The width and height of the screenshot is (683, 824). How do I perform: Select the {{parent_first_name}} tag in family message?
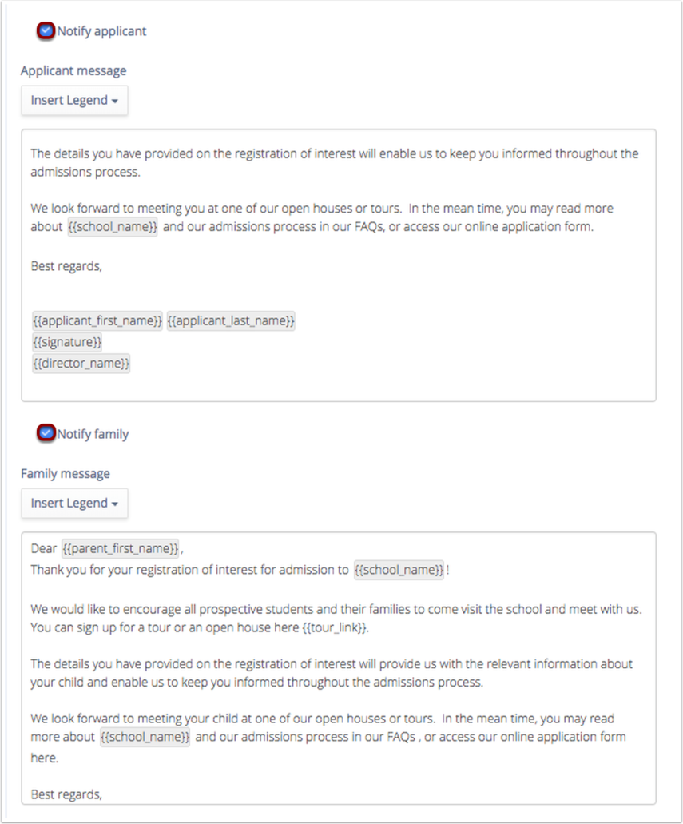[121, 548]
